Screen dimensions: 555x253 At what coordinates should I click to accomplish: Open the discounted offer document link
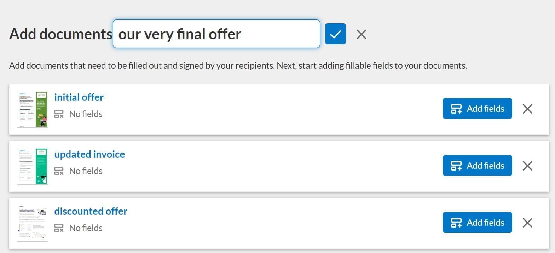click(x=91, y=211)
